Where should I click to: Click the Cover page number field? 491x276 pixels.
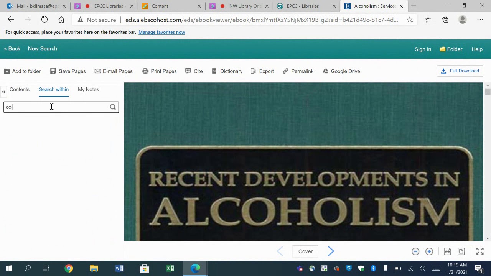(305, 251)
